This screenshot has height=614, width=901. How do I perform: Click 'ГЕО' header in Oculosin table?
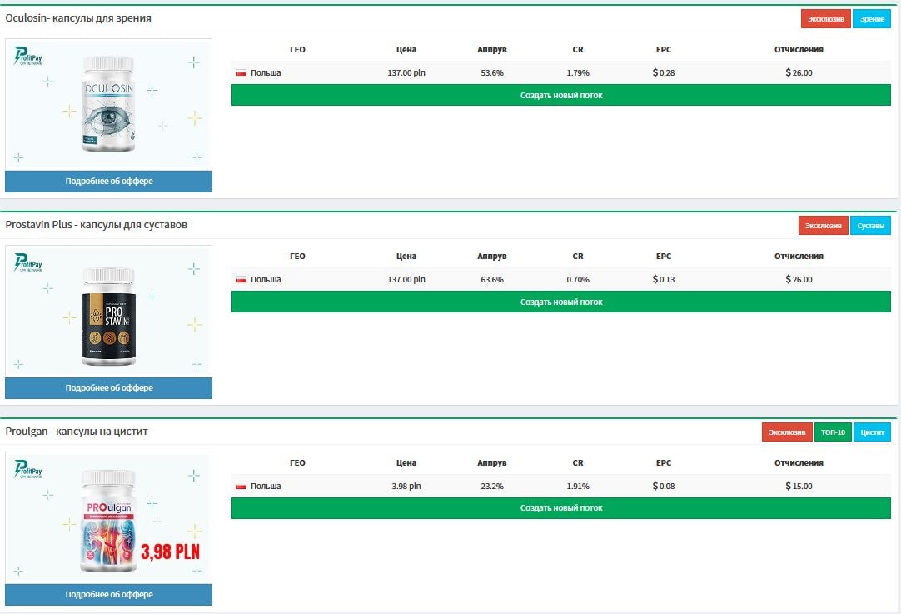click(x=297, y=49)
